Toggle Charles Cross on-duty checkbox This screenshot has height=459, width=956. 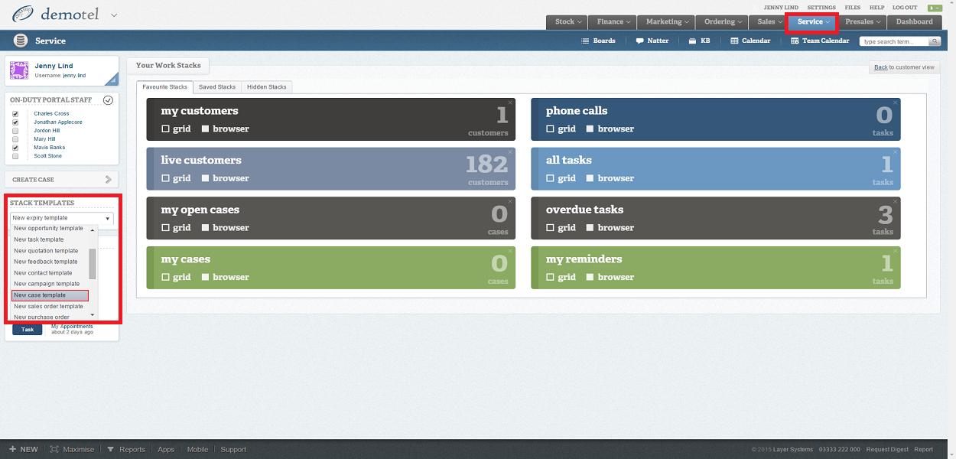point(15,114)
